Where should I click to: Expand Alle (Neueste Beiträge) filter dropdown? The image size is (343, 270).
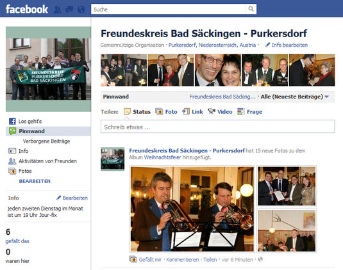[295, 97]
